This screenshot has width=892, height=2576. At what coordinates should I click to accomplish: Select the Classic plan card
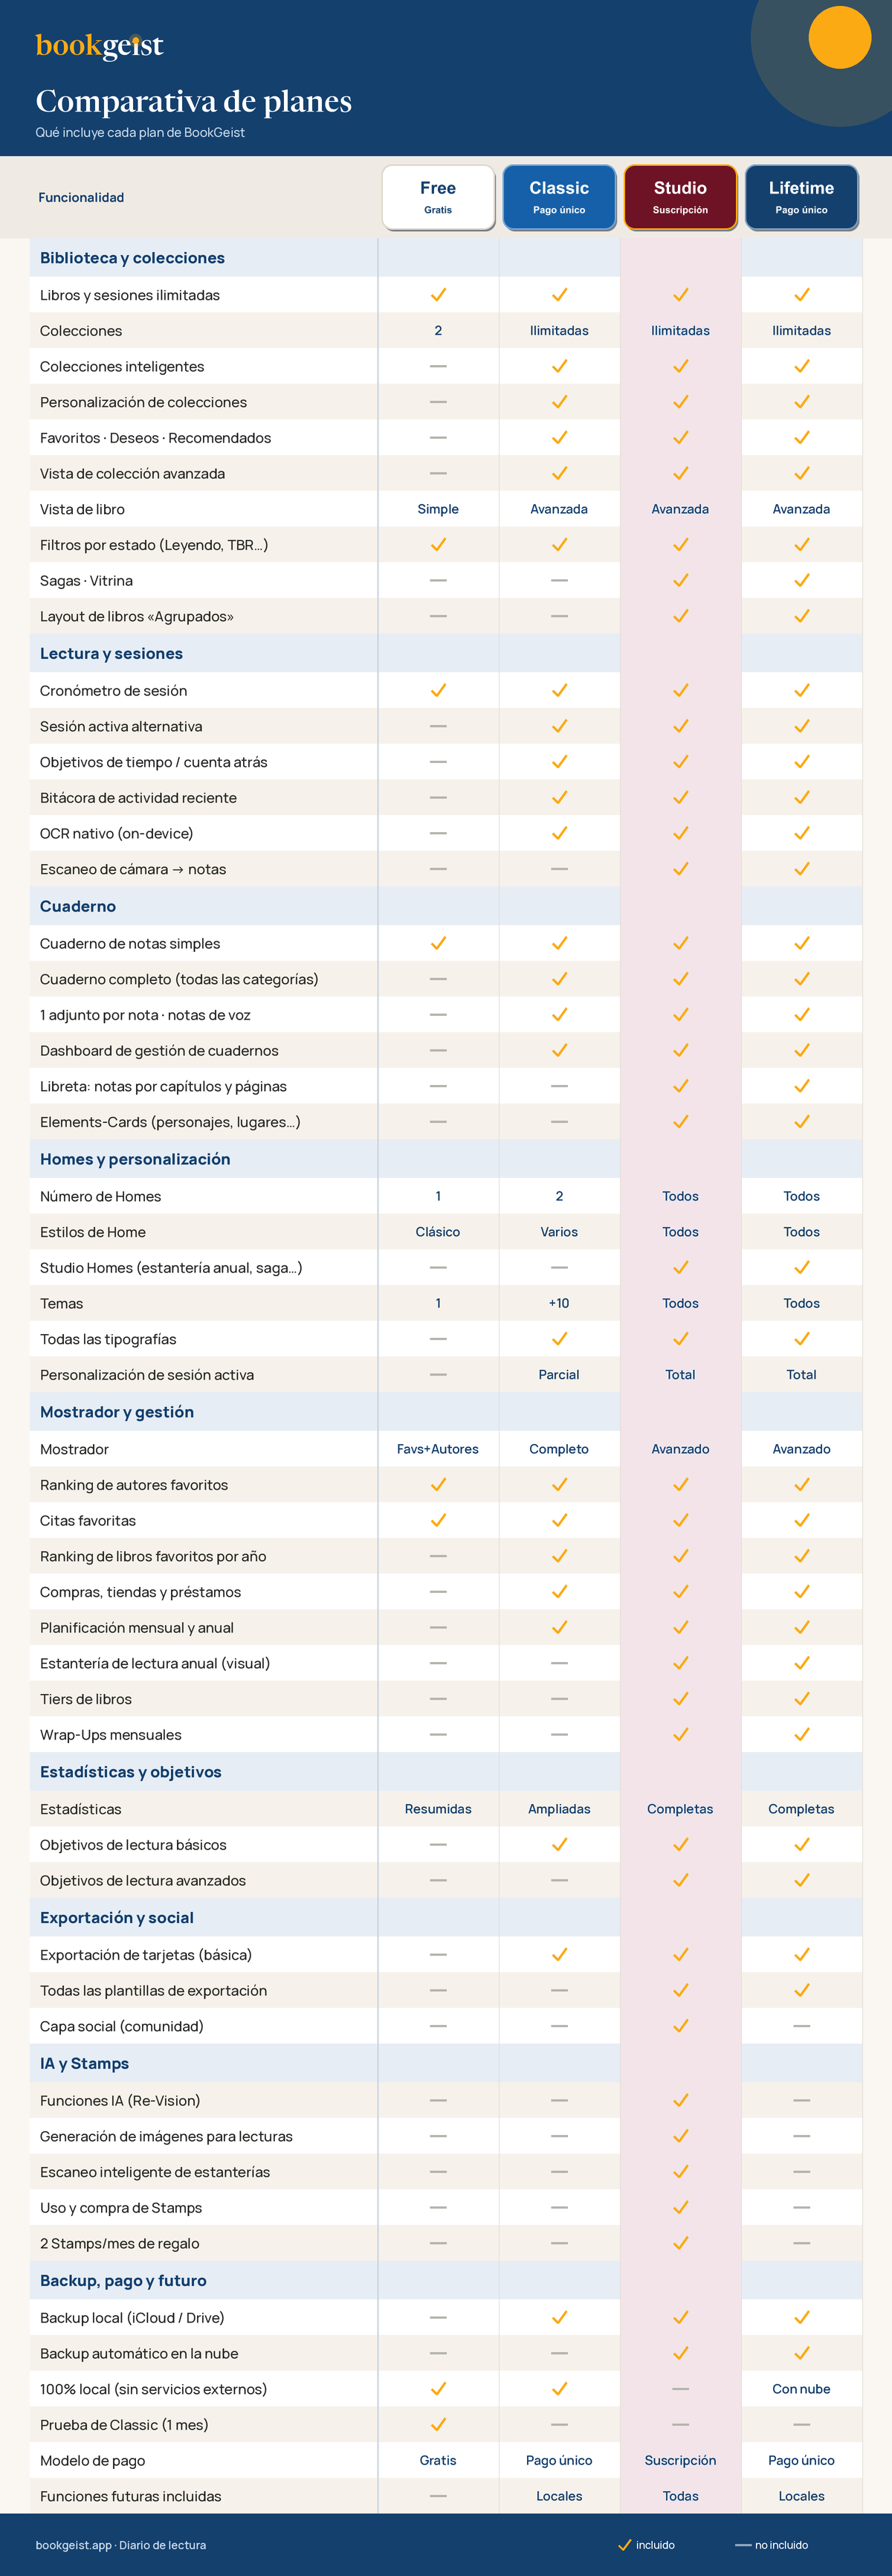point(559,197)
